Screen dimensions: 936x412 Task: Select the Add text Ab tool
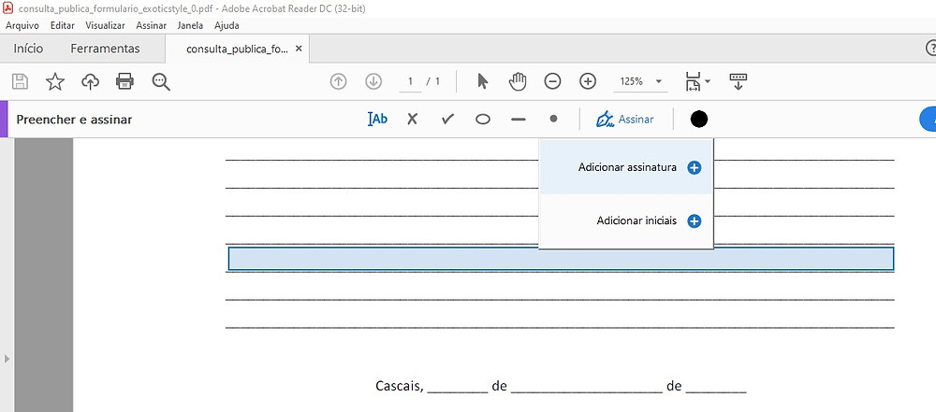pyautogui.click(x=377, y=120)
